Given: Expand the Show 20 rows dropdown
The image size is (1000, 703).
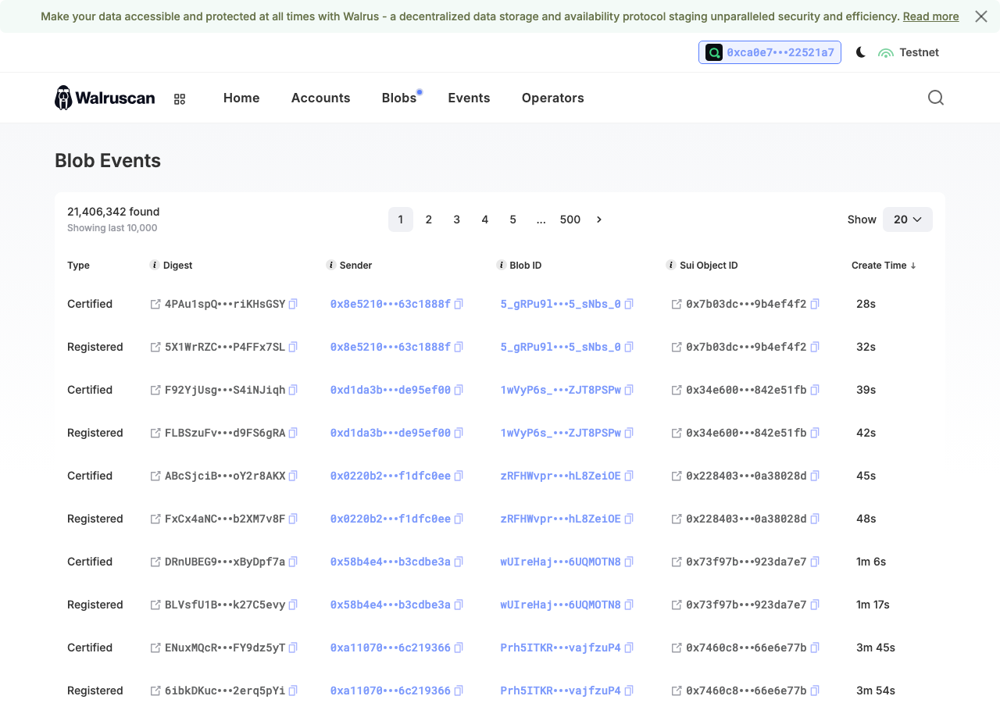Looking at the screenshot, I should (x=908, y=219).
